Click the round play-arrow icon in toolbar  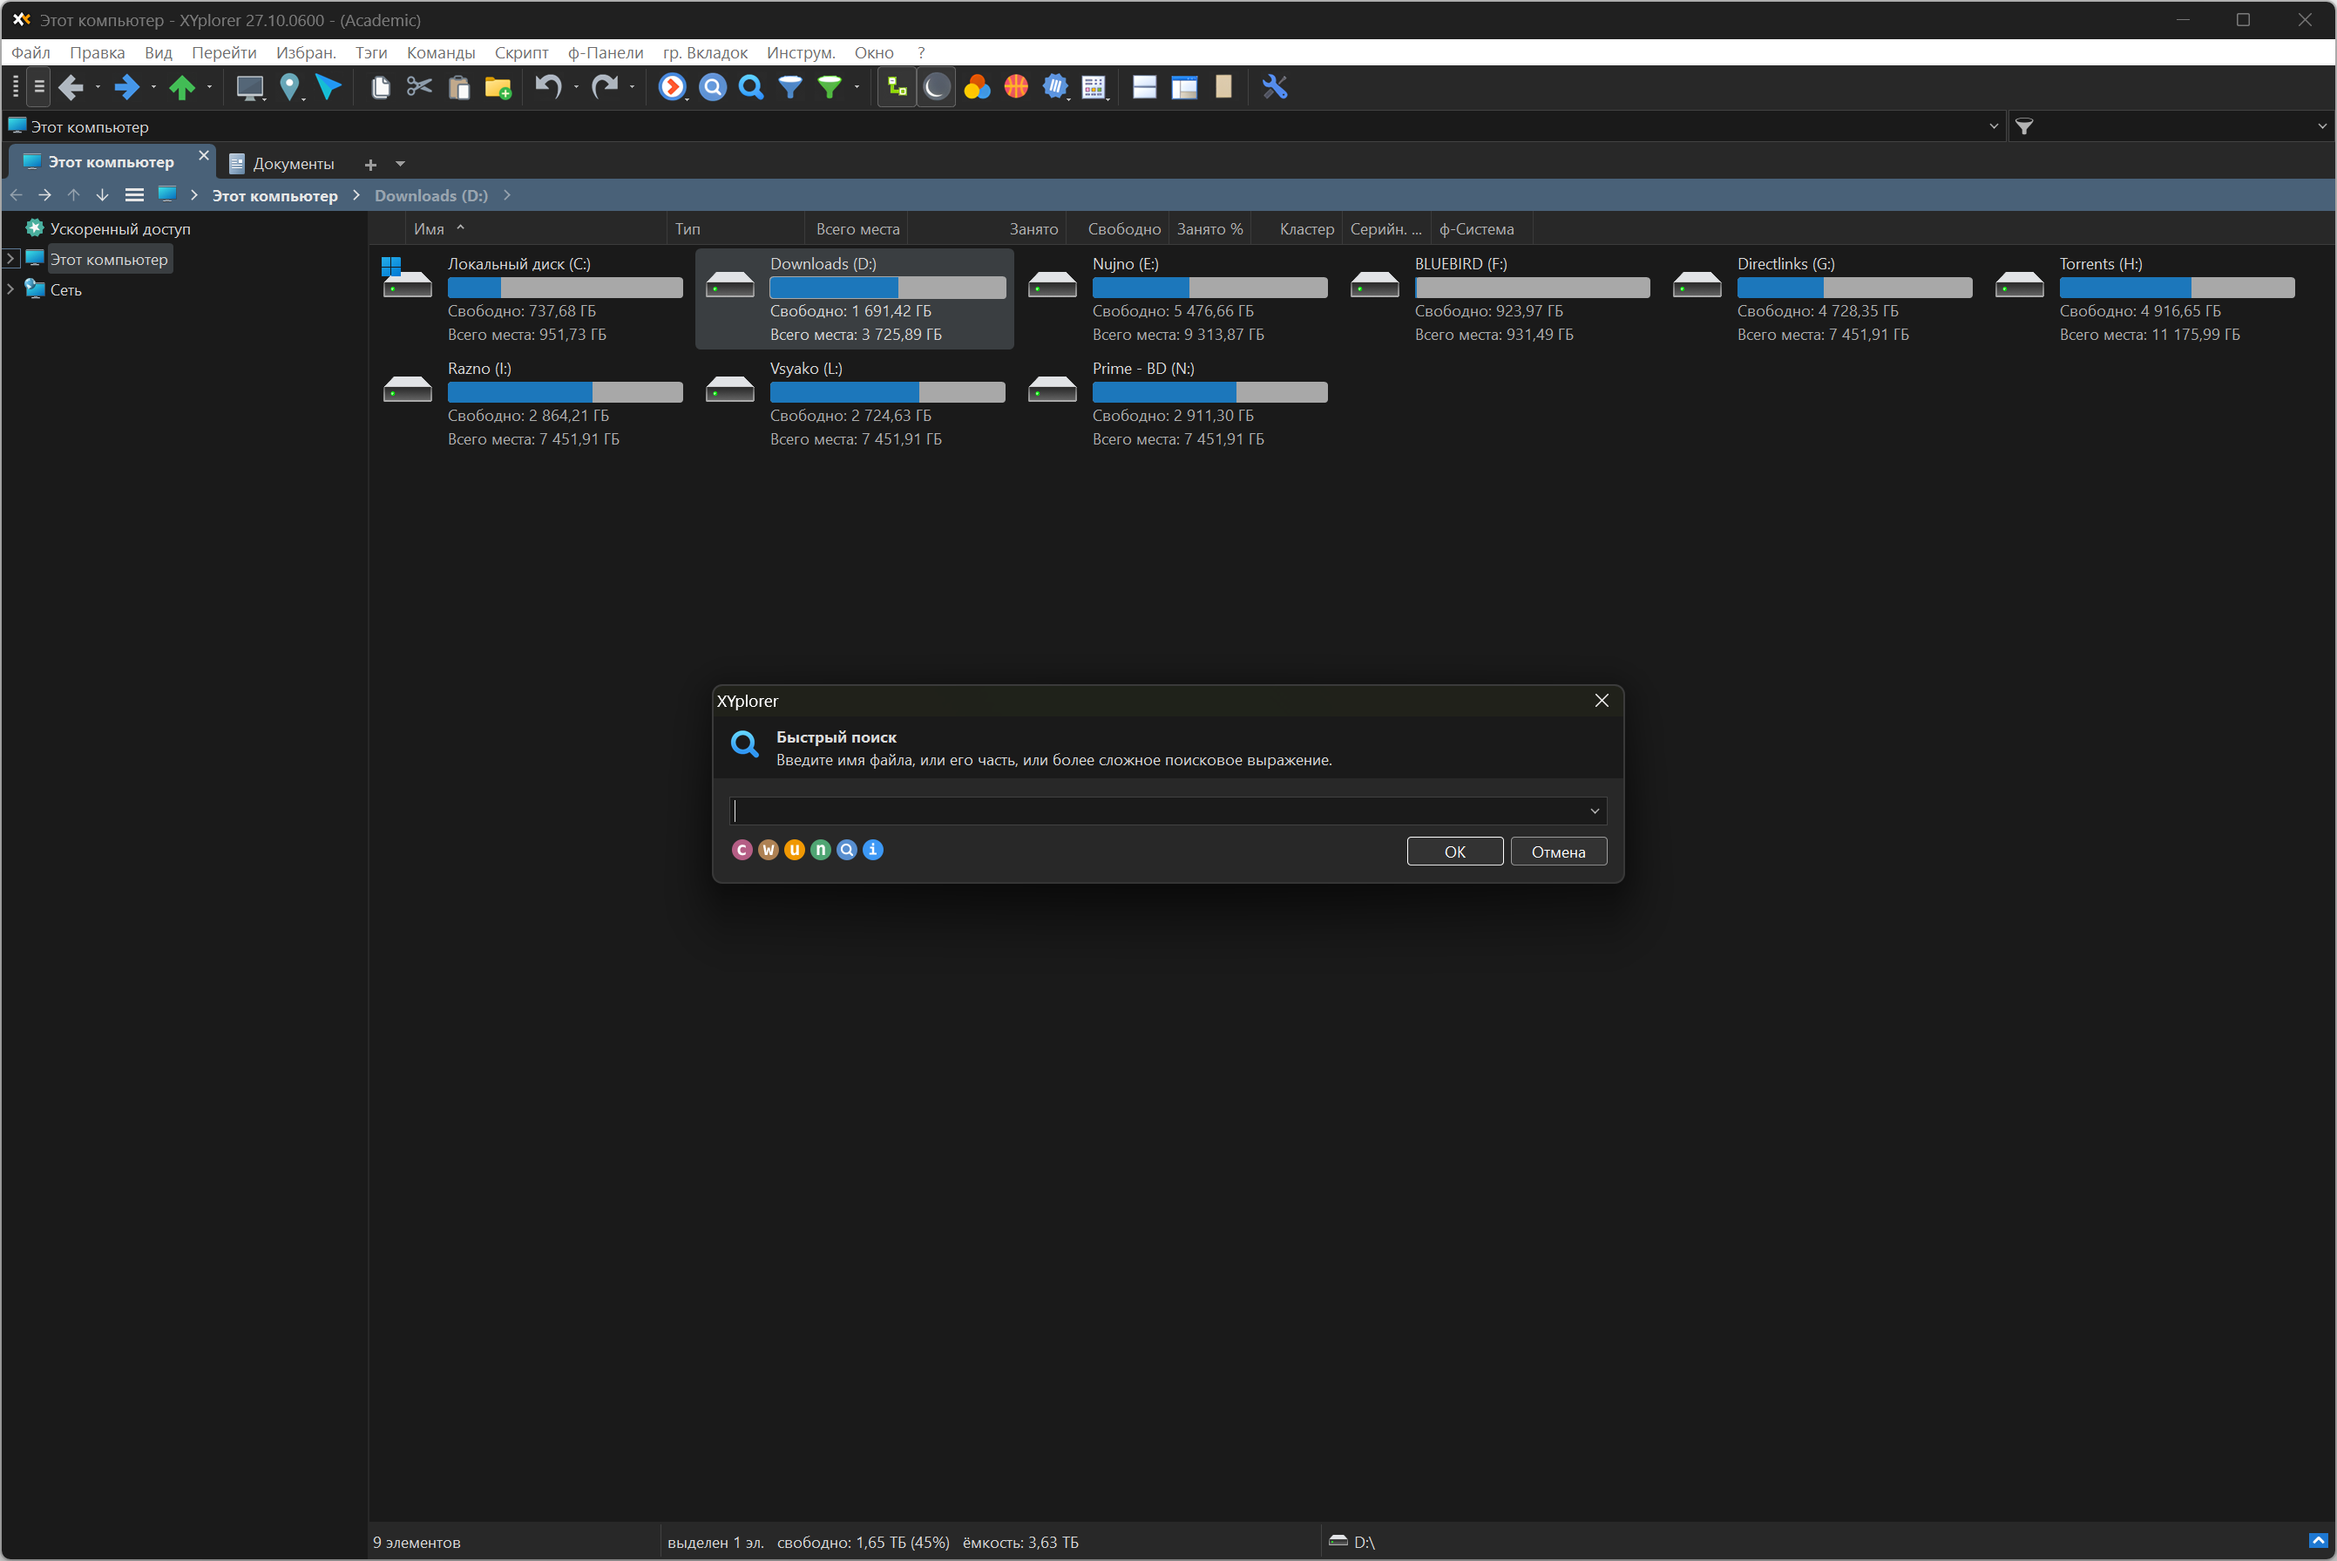point(673,88)
